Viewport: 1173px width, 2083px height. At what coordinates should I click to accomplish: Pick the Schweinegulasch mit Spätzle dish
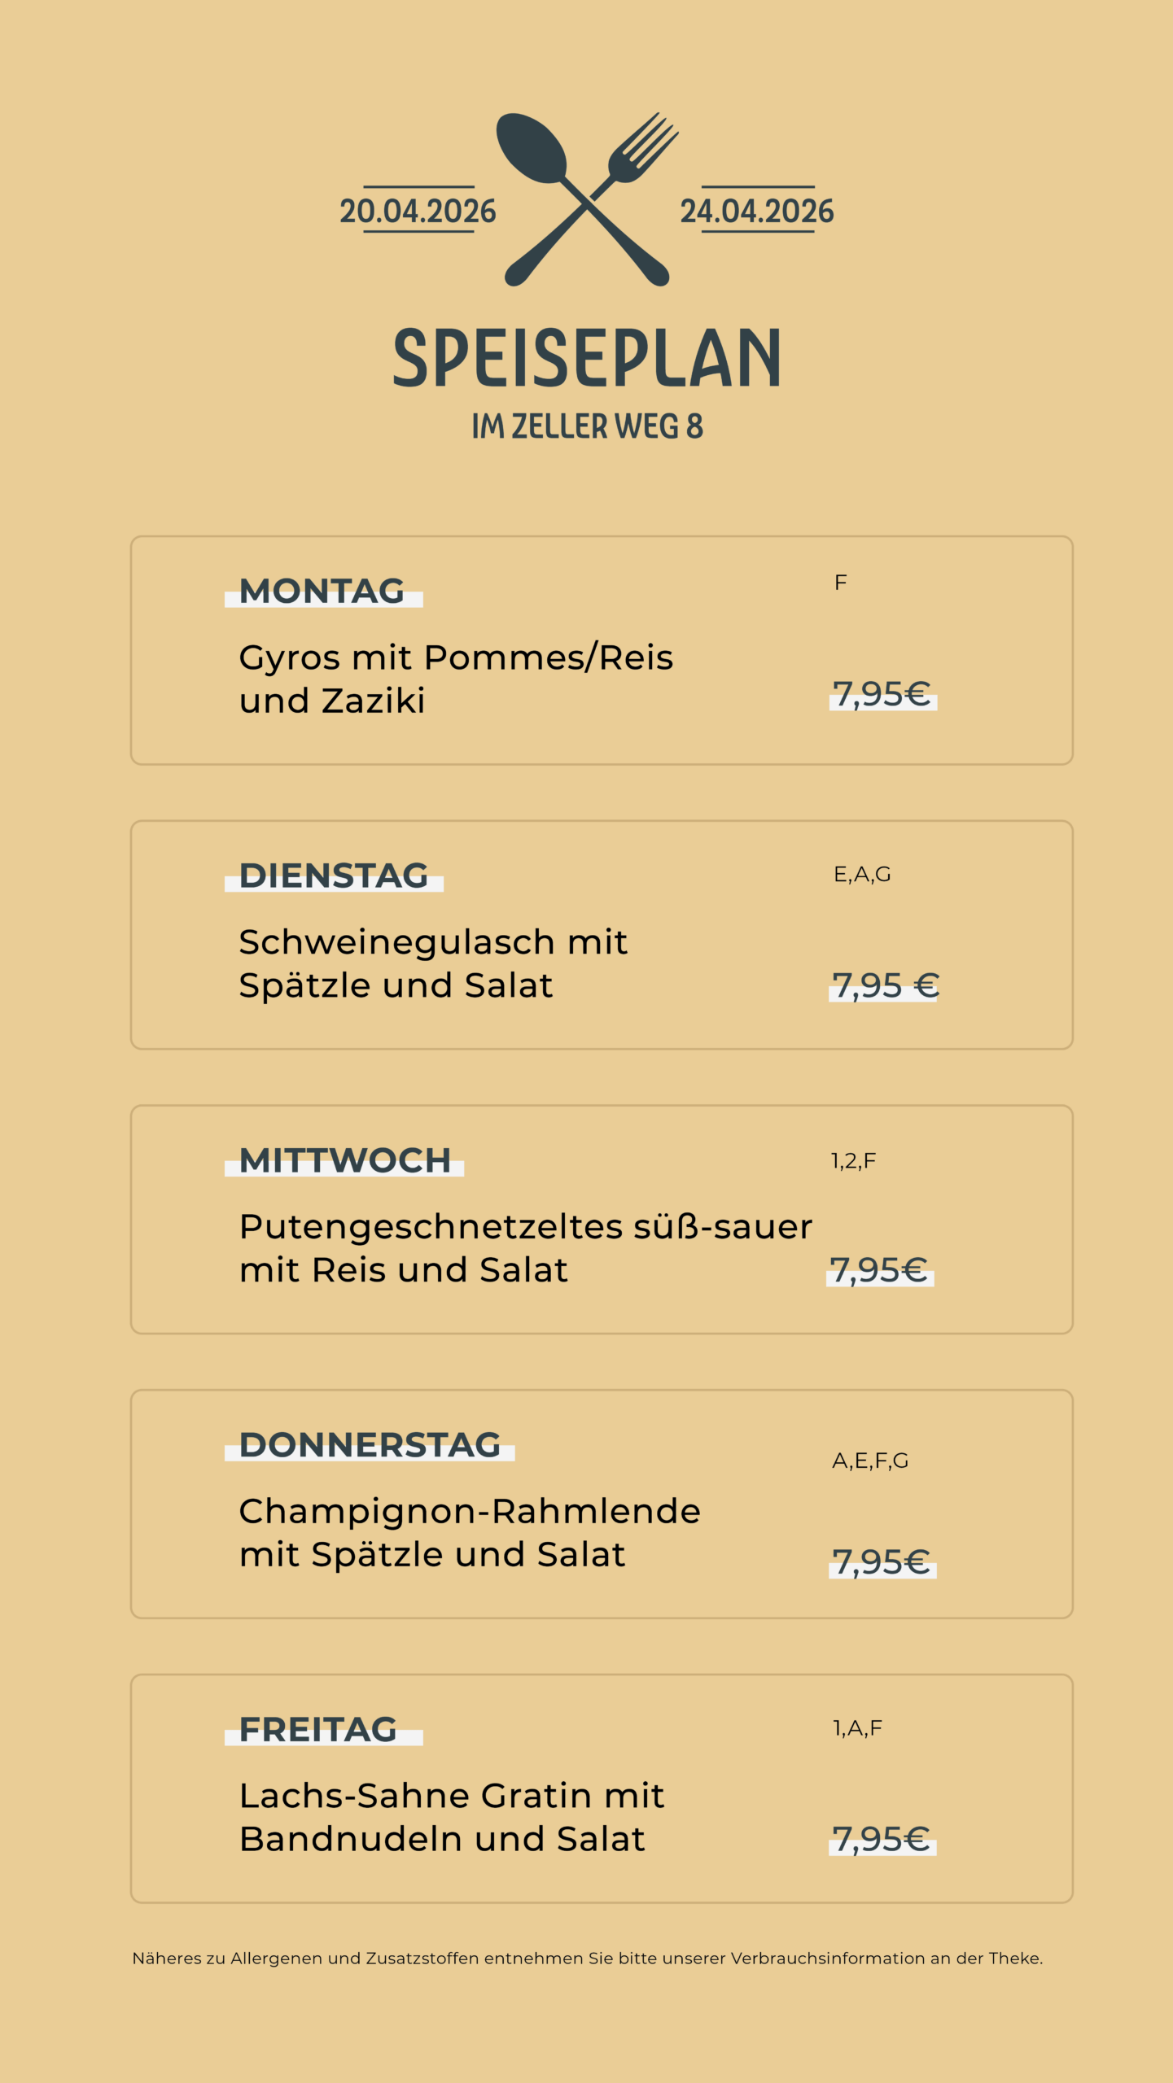point(433,963)
